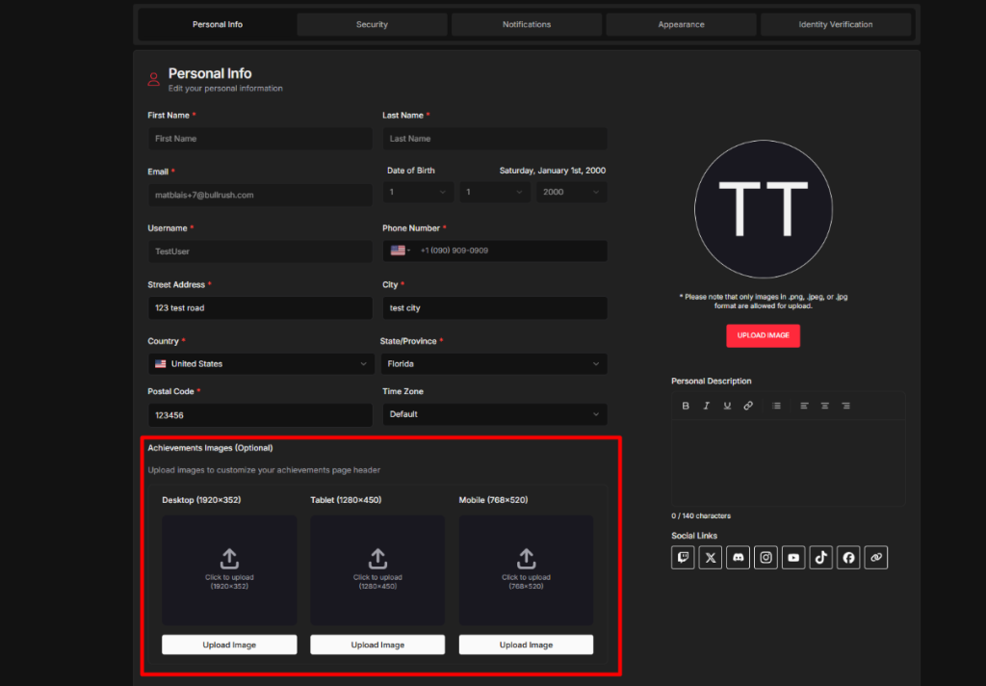Open the custom website link icon

click(876, 558)
